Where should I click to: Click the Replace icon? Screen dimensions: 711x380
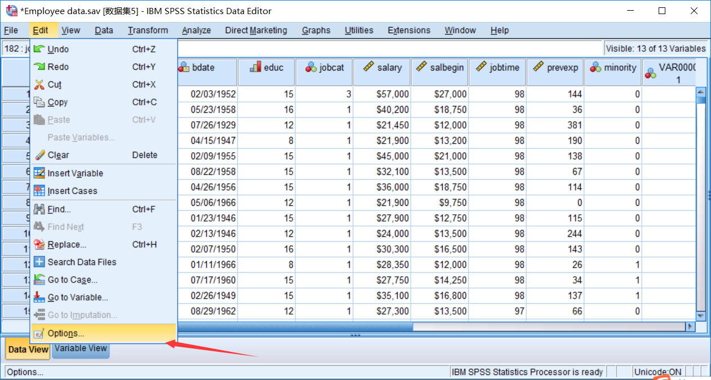pos(39,244)
